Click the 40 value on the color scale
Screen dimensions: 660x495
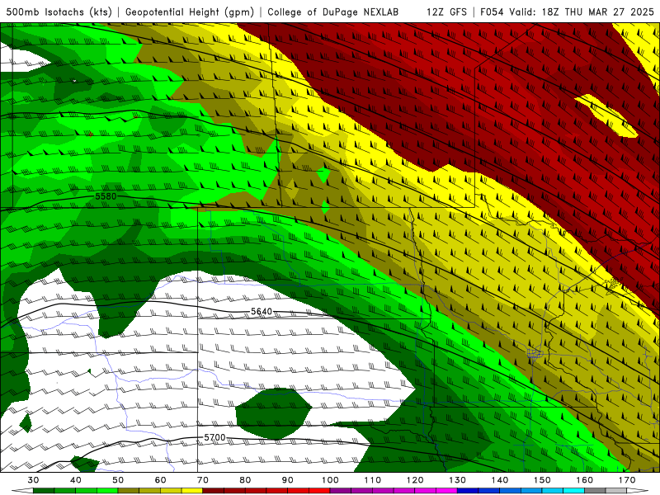coord(76,480)
